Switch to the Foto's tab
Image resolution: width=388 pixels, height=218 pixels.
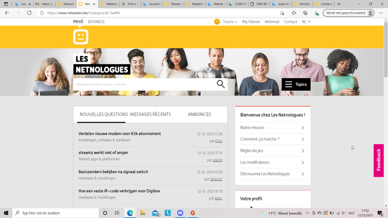[130, 4]
